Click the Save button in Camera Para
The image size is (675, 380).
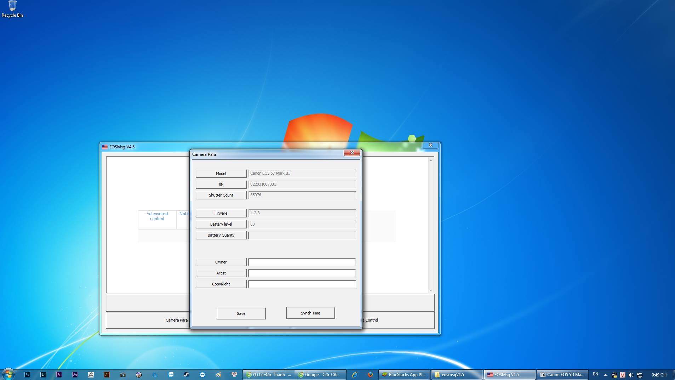(x=241, y=313)
